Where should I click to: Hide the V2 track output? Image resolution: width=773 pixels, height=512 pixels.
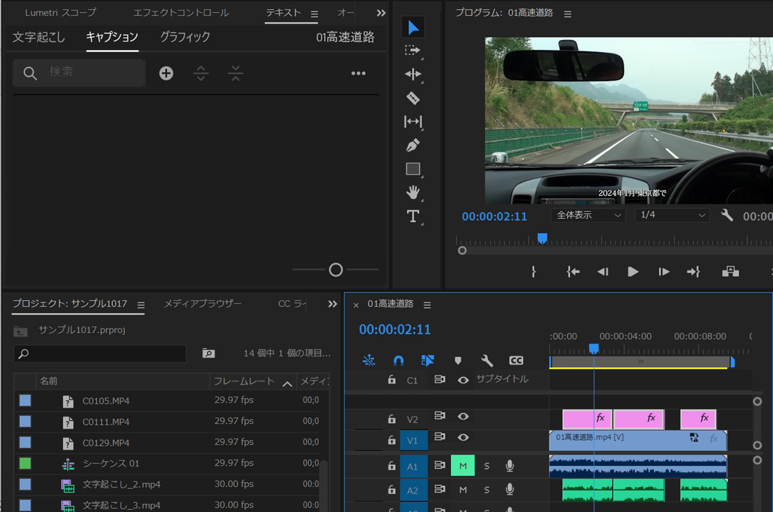(463, 417)
